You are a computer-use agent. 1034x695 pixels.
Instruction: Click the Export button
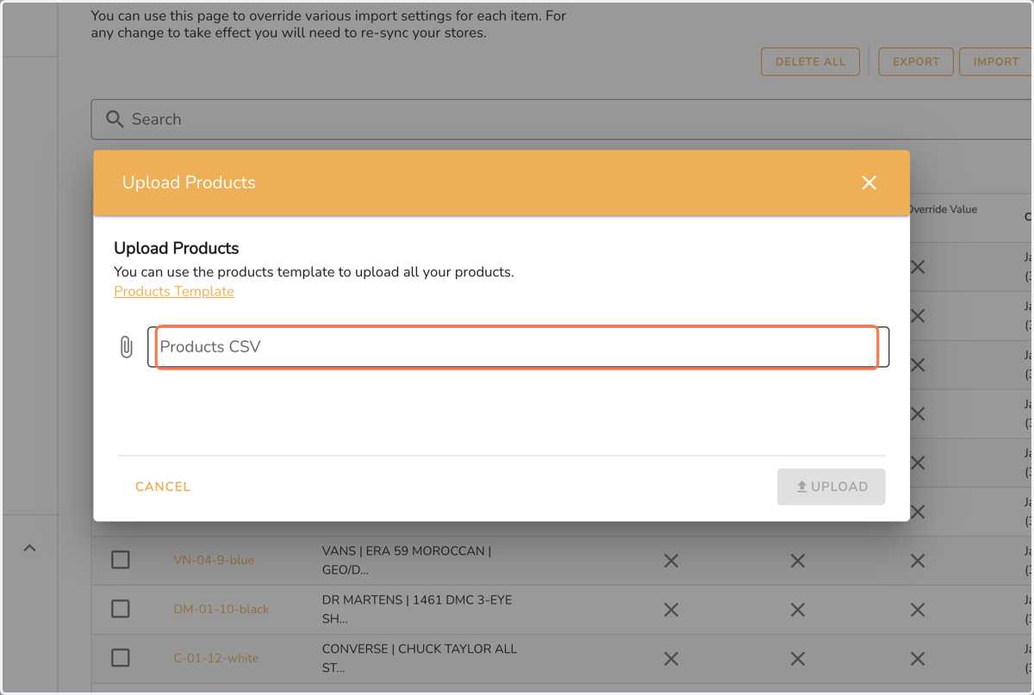point(916,62)
